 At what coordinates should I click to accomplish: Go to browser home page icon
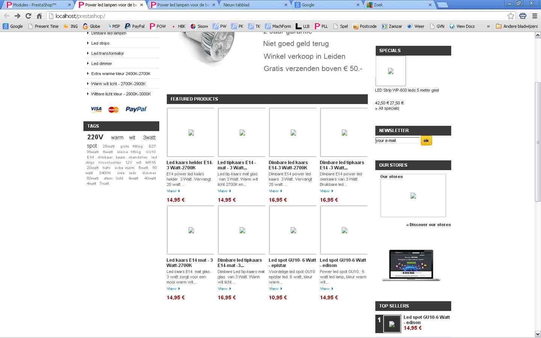click(x=39, y=16)
